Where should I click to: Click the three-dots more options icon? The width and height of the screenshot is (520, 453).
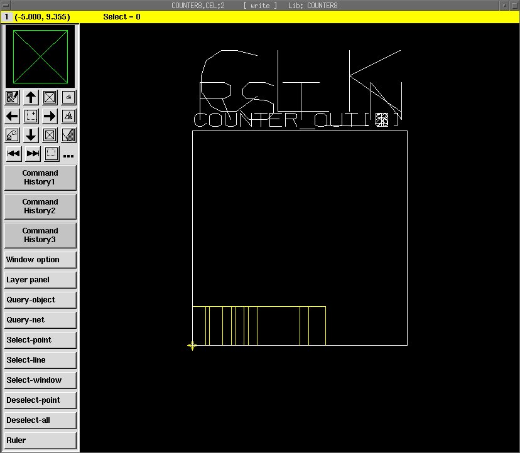click(x=68, y=156)
